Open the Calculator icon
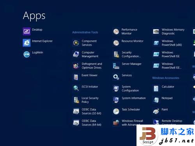The height and width of the screenshot is (146, 195). [x=156, y=88]
